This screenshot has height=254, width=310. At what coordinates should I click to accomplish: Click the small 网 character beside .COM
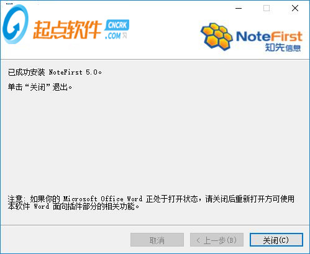(124, 35)
